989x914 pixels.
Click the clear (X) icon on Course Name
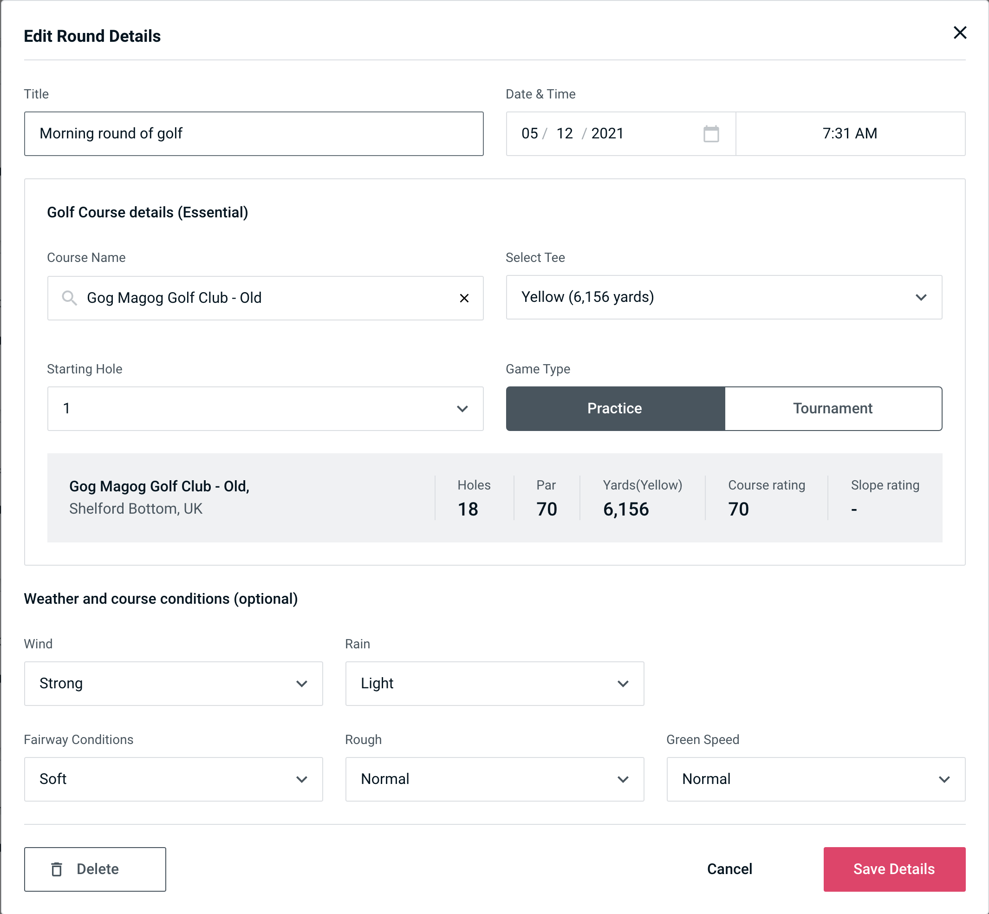(464, 297)
